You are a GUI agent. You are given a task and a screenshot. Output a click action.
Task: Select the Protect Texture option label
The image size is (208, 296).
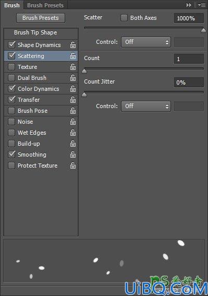coord(38,165)
